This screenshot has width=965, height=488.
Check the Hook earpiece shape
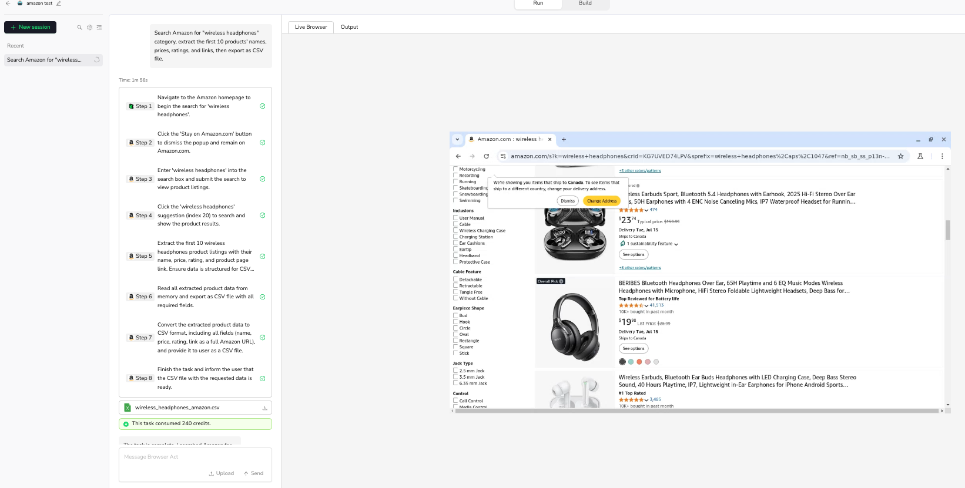[x=455, y=322]
